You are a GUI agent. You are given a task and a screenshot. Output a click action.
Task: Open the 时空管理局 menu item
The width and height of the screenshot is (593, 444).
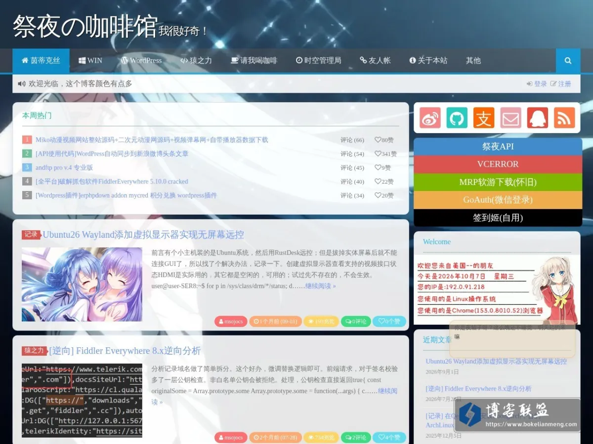[319, 61]
